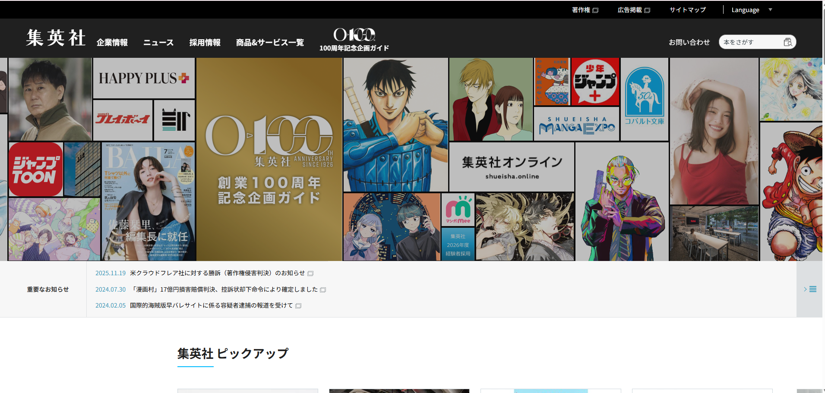Open the 採用情報 menu

tap(205, 42)
